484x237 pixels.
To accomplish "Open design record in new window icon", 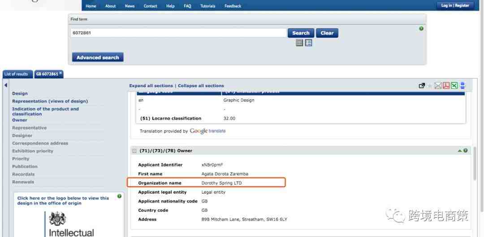I will (x=422, y=86).
